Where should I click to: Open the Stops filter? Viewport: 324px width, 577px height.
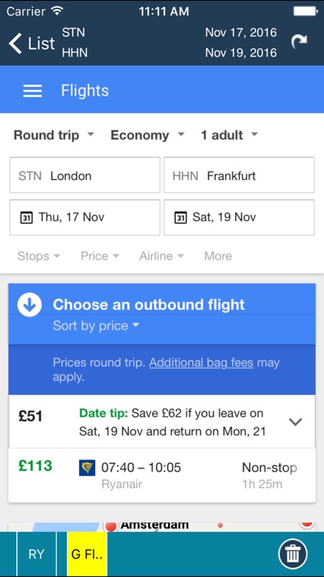pos(38,256)
